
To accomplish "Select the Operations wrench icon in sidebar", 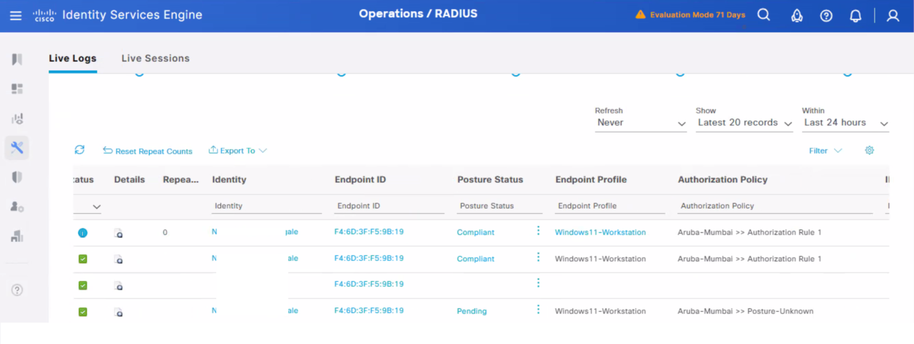I will (x=17, y=147).
